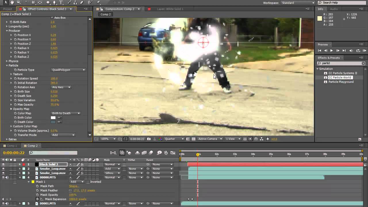This screenshot has width=368, height=207.
Task: Switch to the Project panel tab
Action: click(x=7, y=9)
